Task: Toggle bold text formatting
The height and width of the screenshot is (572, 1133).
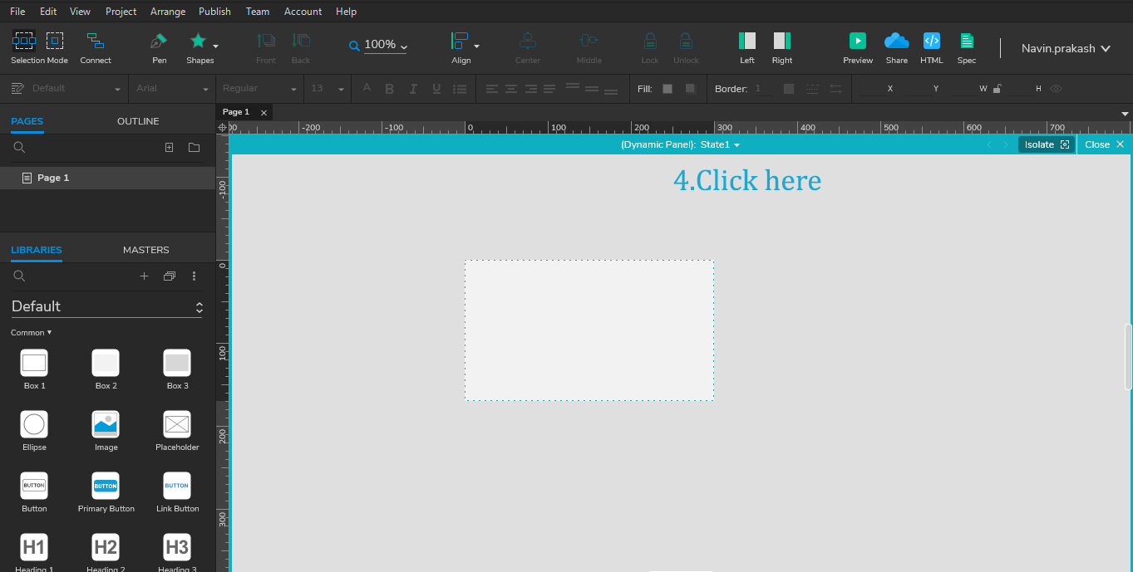Action: 389,88
